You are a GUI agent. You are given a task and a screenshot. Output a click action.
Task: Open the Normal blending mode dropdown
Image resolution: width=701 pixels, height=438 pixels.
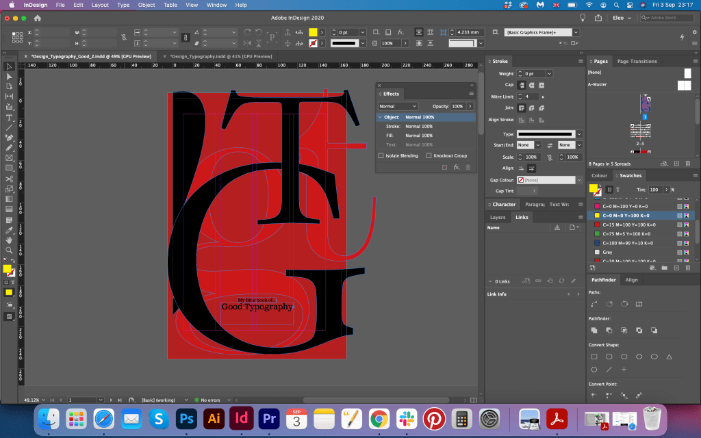(398, 106)
